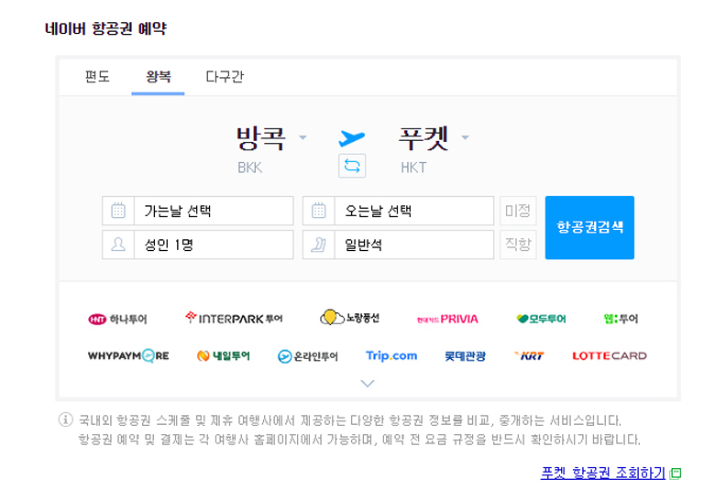
Task: Select the 왕복 round-trip tab
Action: 159,77
